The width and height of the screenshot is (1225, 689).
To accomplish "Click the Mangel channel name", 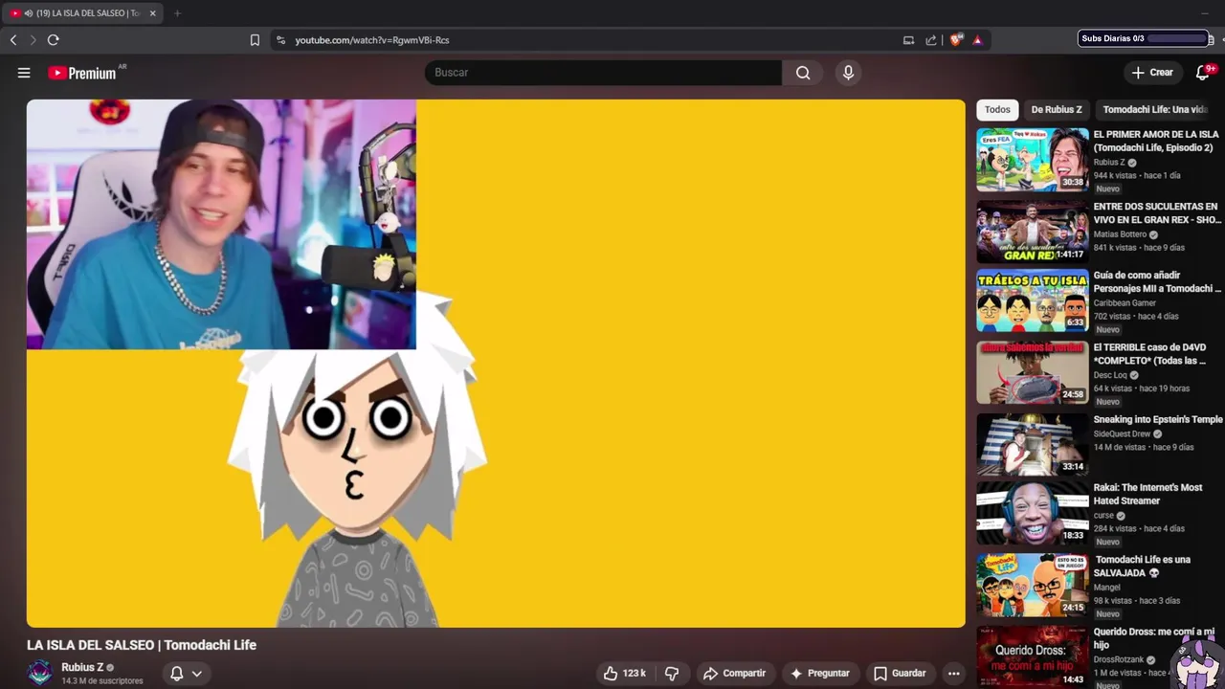I will 1106,588.
